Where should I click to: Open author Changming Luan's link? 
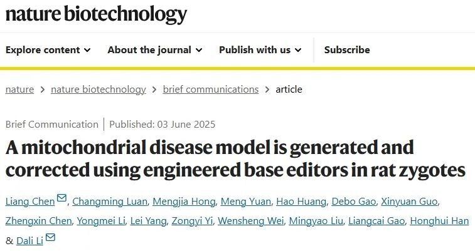(x=110, y=202)
